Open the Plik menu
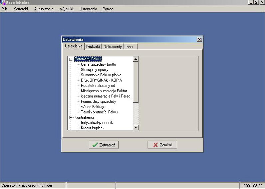 4,9
